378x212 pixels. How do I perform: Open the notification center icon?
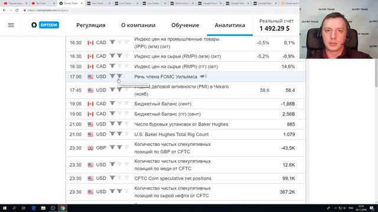tap(372, 208)
